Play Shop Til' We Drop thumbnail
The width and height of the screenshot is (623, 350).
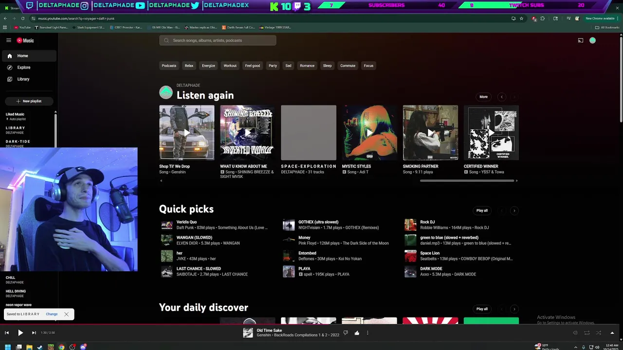(x=186, y=133)
